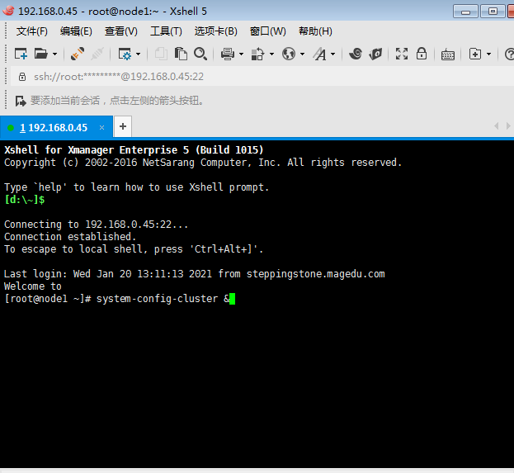
Task: Expand the new tab group dropdown arrow
Action: pyautogui.click(x=488, y=54)
